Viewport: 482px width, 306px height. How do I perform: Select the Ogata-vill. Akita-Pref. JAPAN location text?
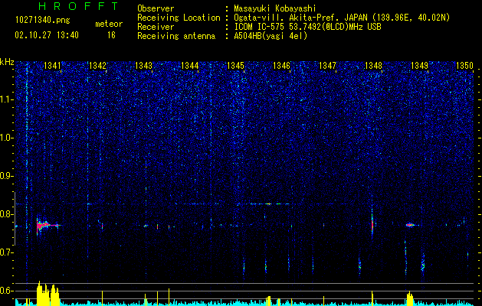click(x=342, y=18)
